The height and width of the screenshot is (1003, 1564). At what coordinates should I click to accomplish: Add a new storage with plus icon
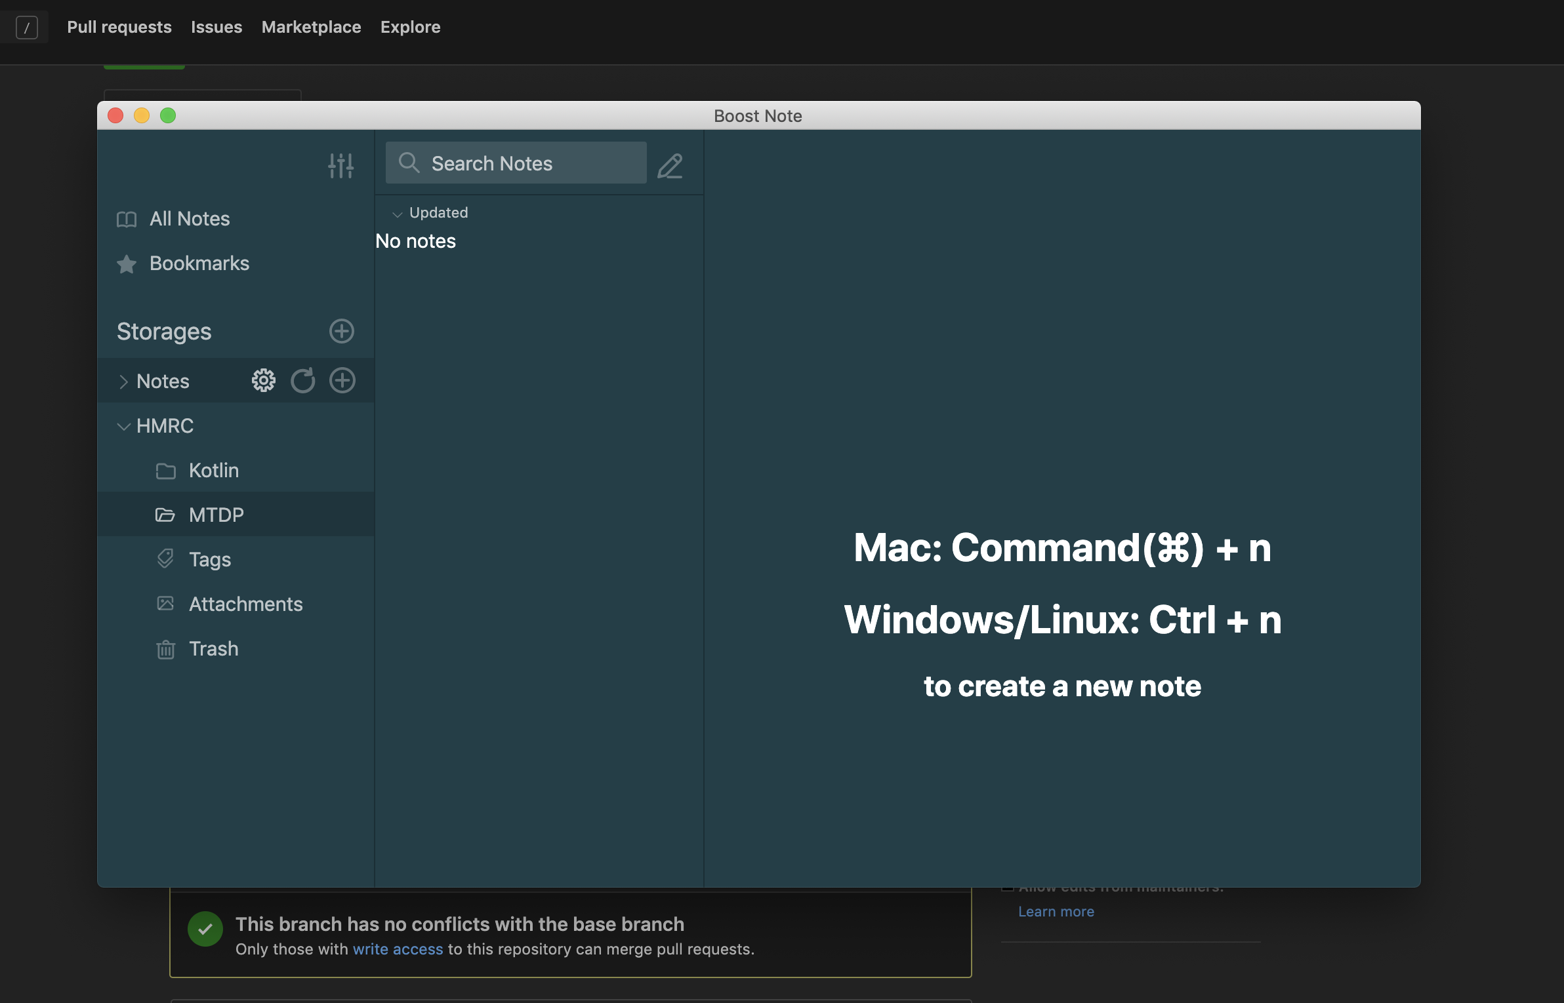[x=341, y=331]
